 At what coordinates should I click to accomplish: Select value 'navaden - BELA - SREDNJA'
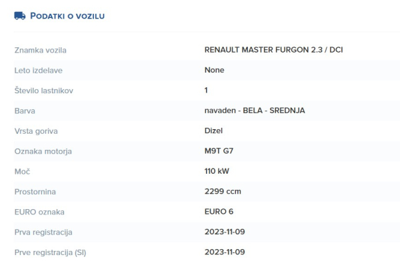pos(255,111)
